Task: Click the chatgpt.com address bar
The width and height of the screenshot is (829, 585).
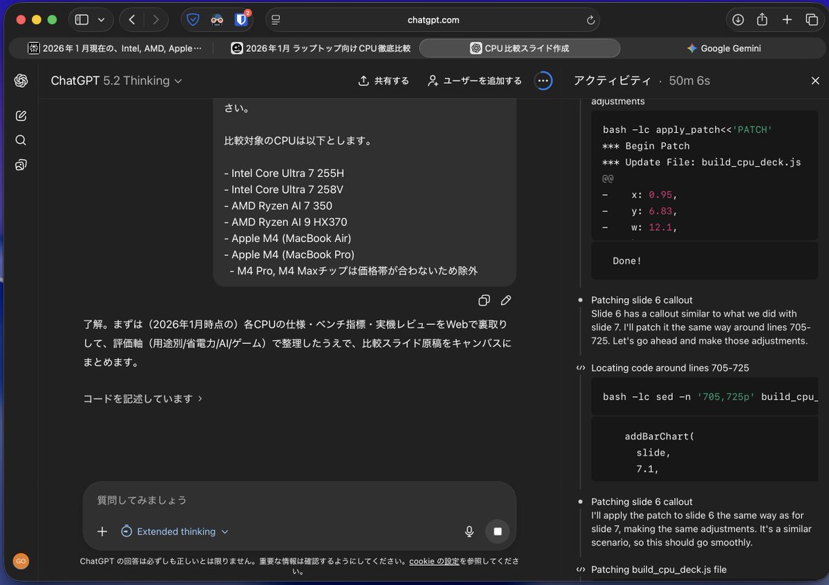Action: tap(432, 20)
